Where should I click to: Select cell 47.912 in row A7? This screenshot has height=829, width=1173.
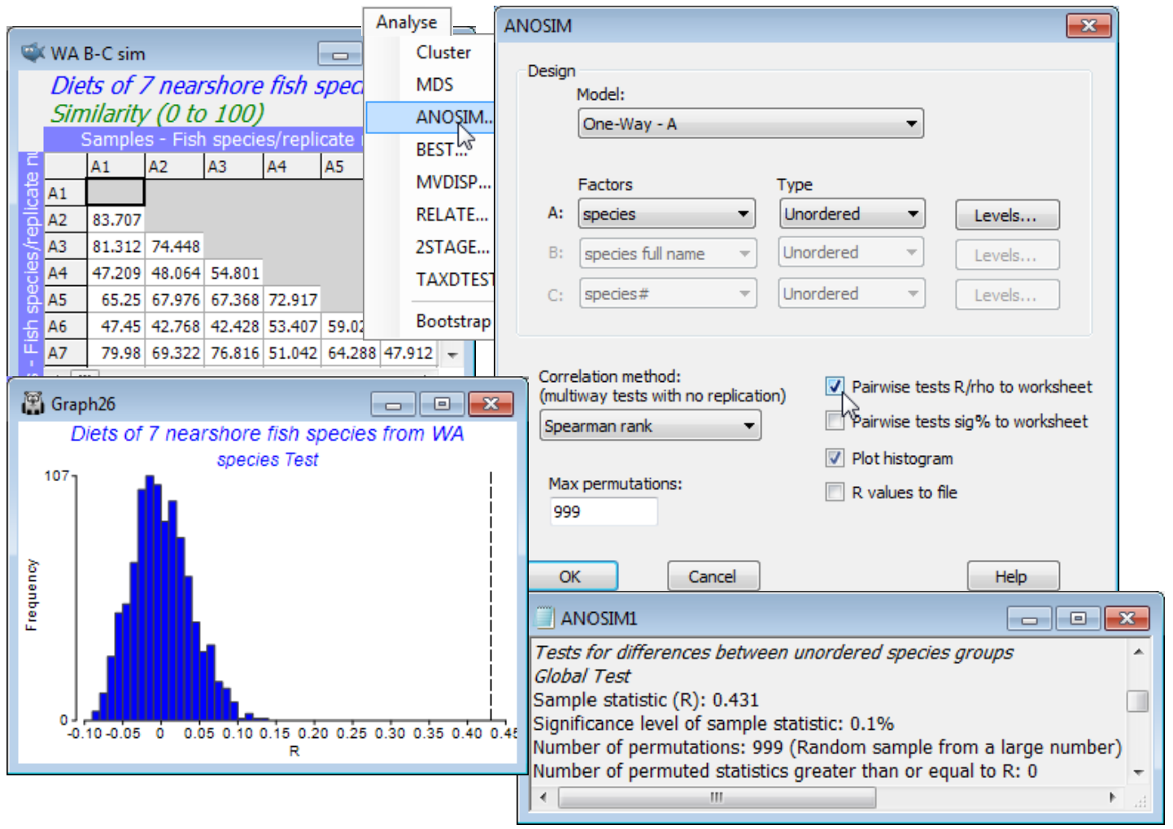tap(408, 354)
